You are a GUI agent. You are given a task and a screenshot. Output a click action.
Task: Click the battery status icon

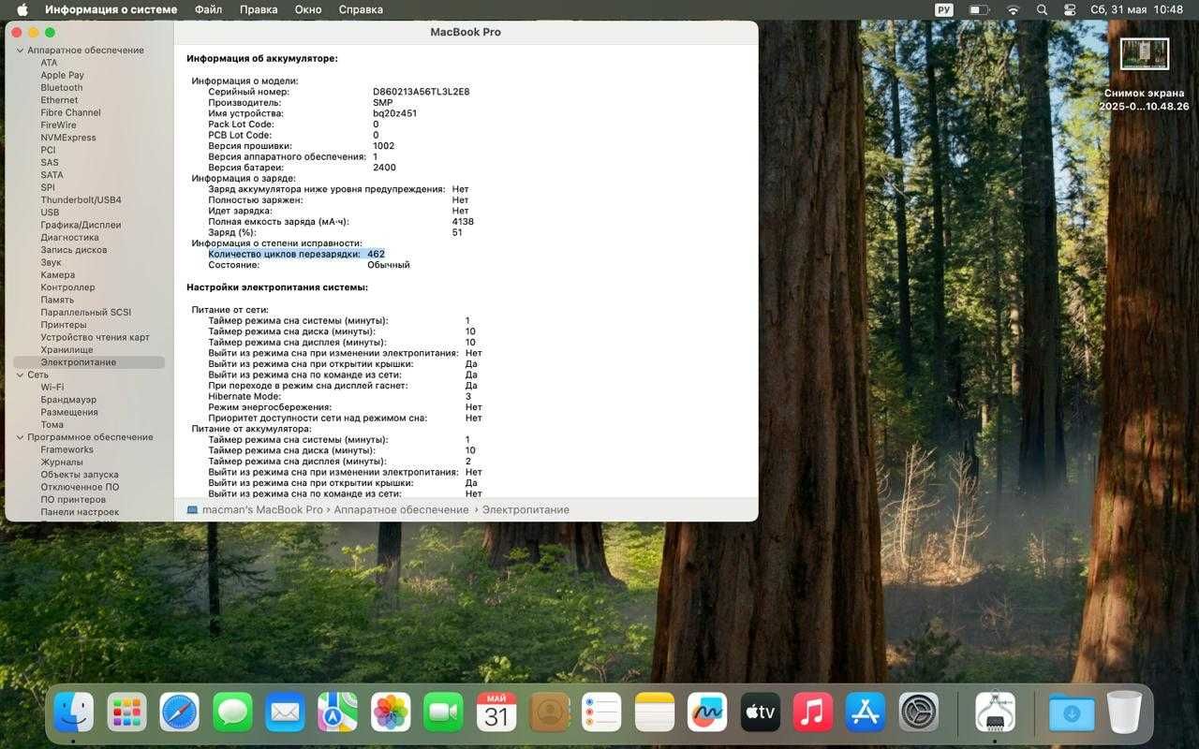tap(979, 9)
